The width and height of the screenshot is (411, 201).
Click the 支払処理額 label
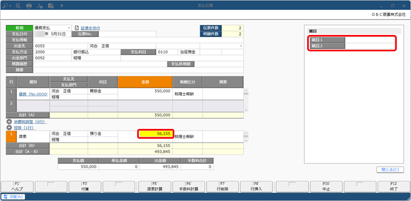point(180,64)
